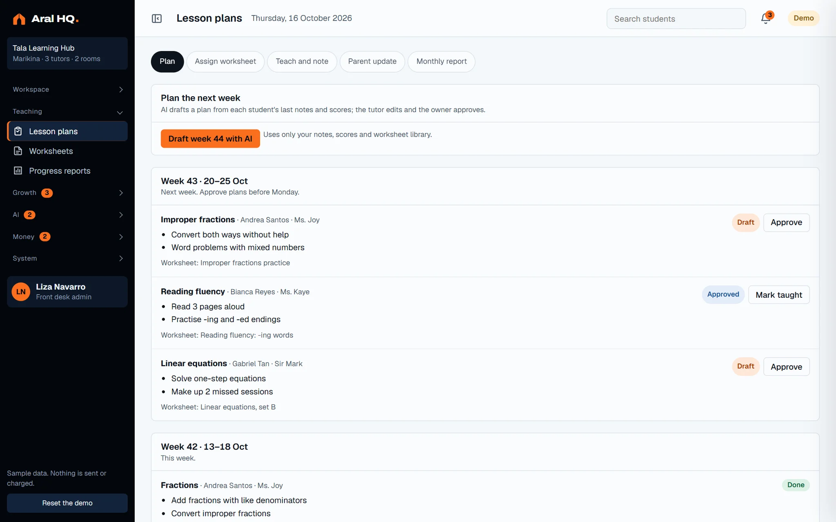This screenshot has height=522, width=836.
Task: Click the Money badge showing 2
Action: 45,237
